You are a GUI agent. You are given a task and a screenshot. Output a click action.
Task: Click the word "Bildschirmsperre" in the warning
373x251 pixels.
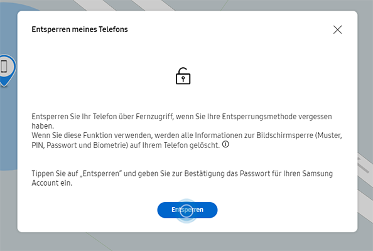[284, 136]
